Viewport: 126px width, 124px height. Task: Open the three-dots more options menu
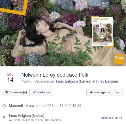118,92
